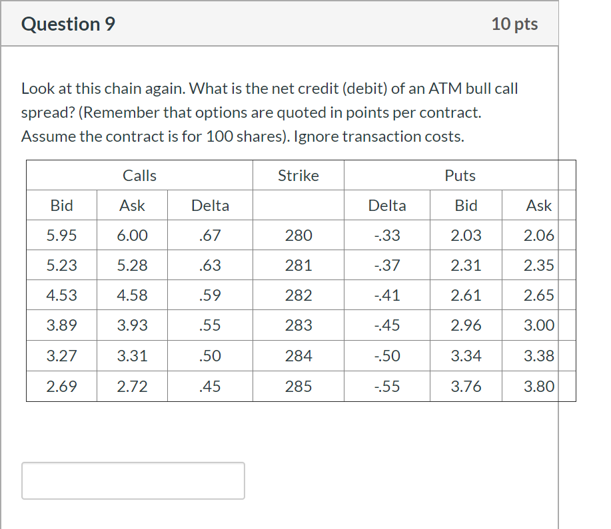Select the Strike column header
Image resolution: width=611 pixels, height=529 pixels.
coord(298,175)
